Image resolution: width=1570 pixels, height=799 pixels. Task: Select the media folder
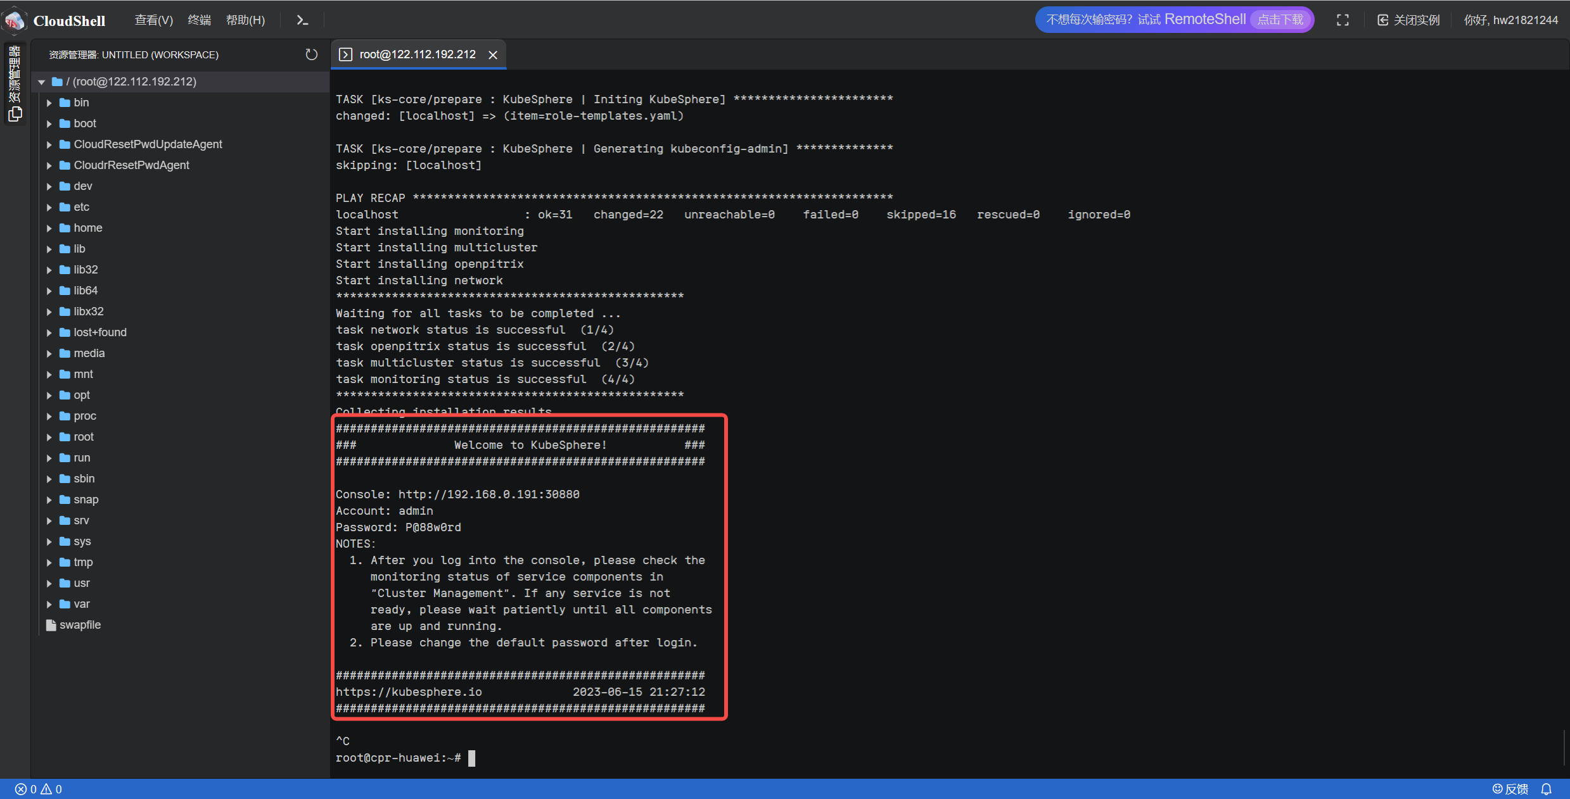[181, 353]
